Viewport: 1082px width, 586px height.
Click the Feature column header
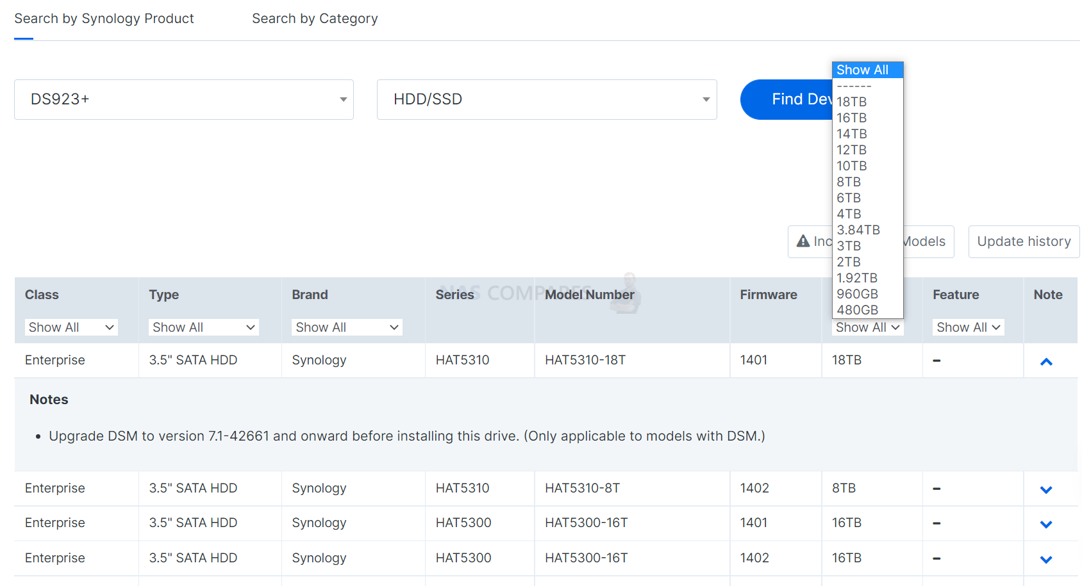point(956,295)
